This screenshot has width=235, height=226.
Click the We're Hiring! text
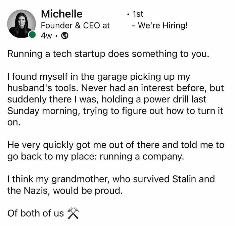click(x=163, y=25)
